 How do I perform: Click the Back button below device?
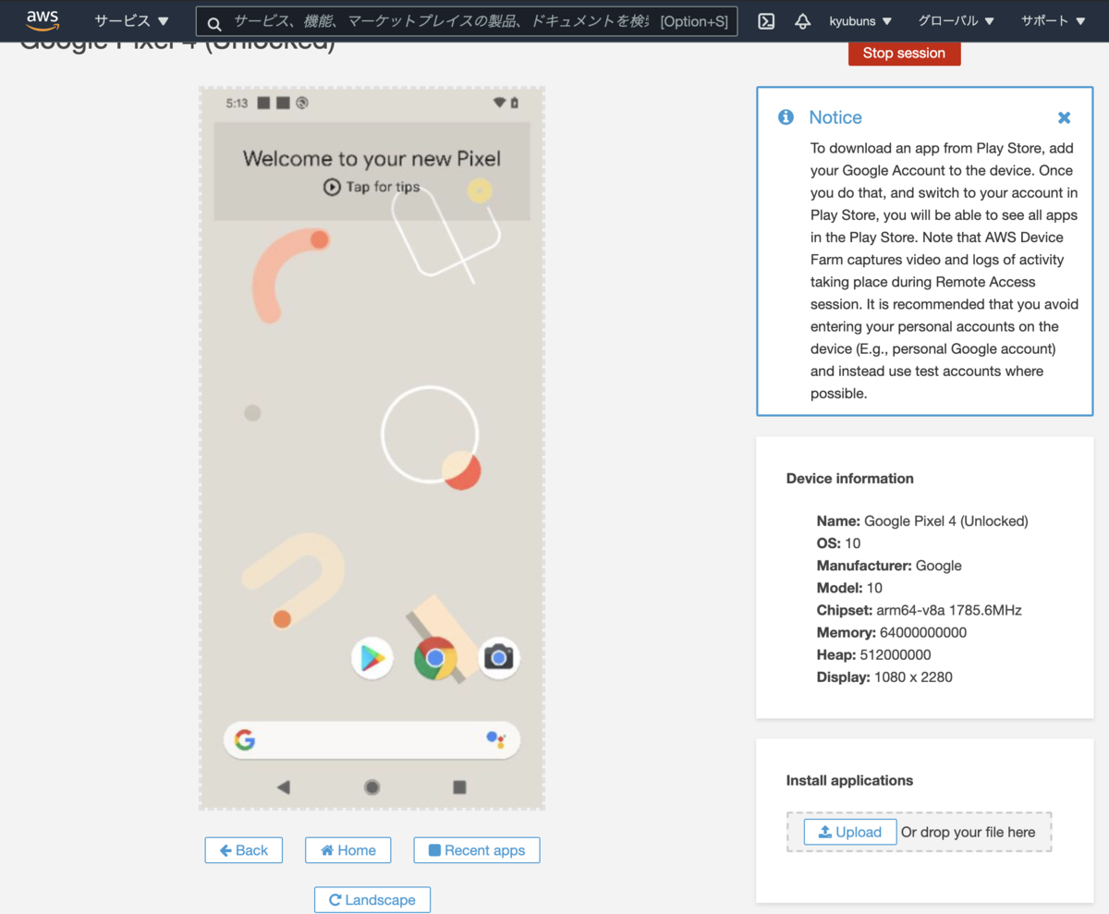pos(243,850)
